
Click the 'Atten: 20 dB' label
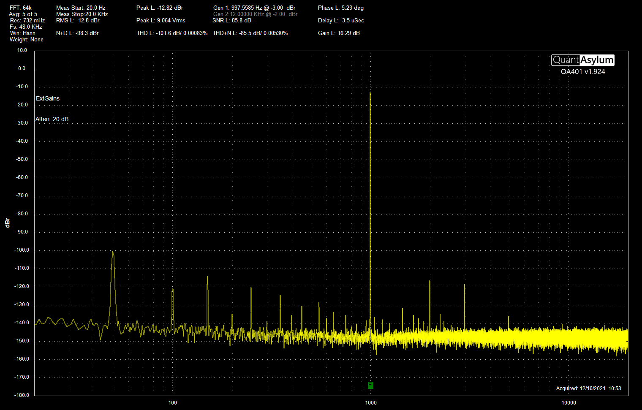click(x=52, y=119)
